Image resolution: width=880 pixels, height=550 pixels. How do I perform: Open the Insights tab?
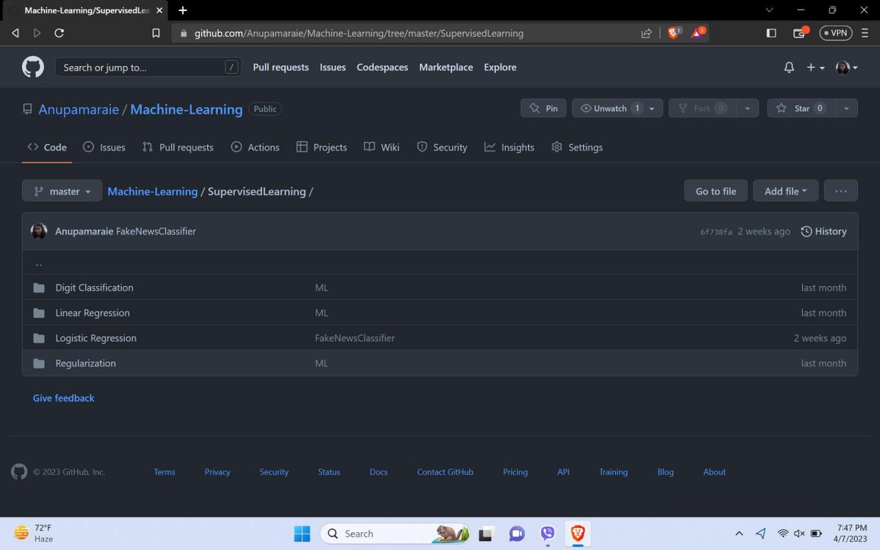pos(509,147)
